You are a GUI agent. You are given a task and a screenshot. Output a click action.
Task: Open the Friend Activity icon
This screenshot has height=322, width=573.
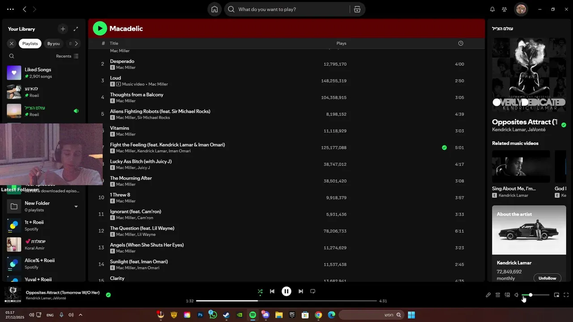click(505, 9)
